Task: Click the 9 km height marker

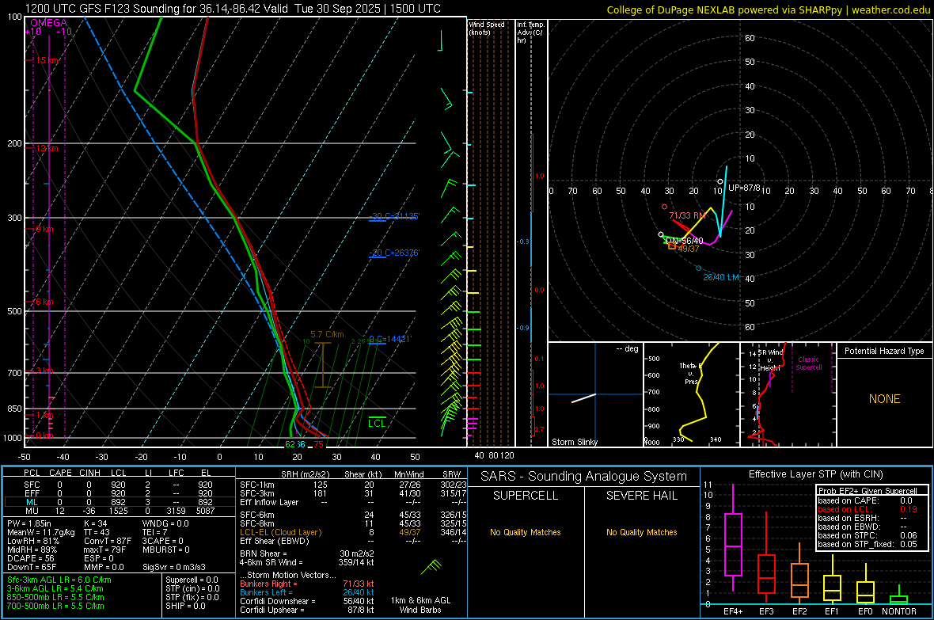Action: click(x=44, y=229)
